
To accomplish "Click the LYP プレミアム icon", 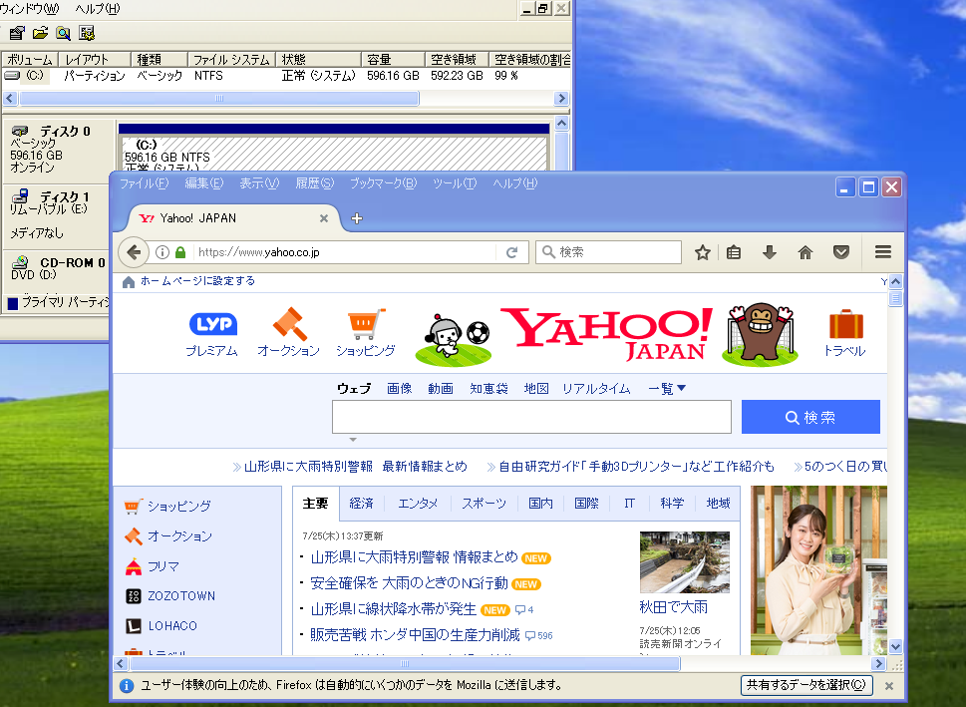I will coord(212,324).
